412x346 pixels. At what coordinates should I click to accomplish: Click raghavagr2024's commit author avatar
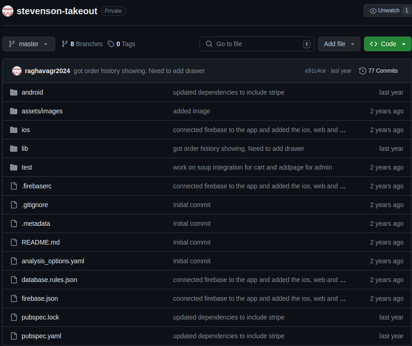(17, 71)
